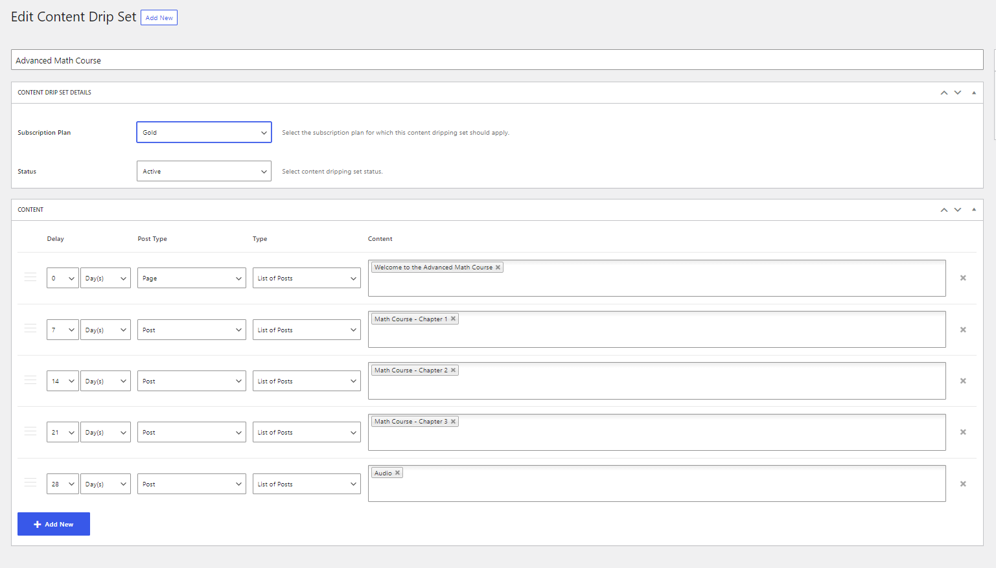Click the Post Type column header

tap(152, 239)
